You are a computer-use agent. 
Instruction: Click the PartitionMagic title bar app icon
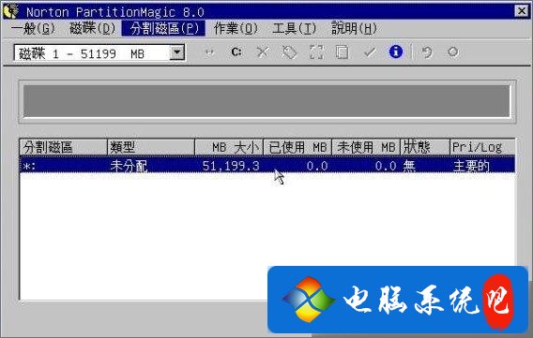point(11,11)
